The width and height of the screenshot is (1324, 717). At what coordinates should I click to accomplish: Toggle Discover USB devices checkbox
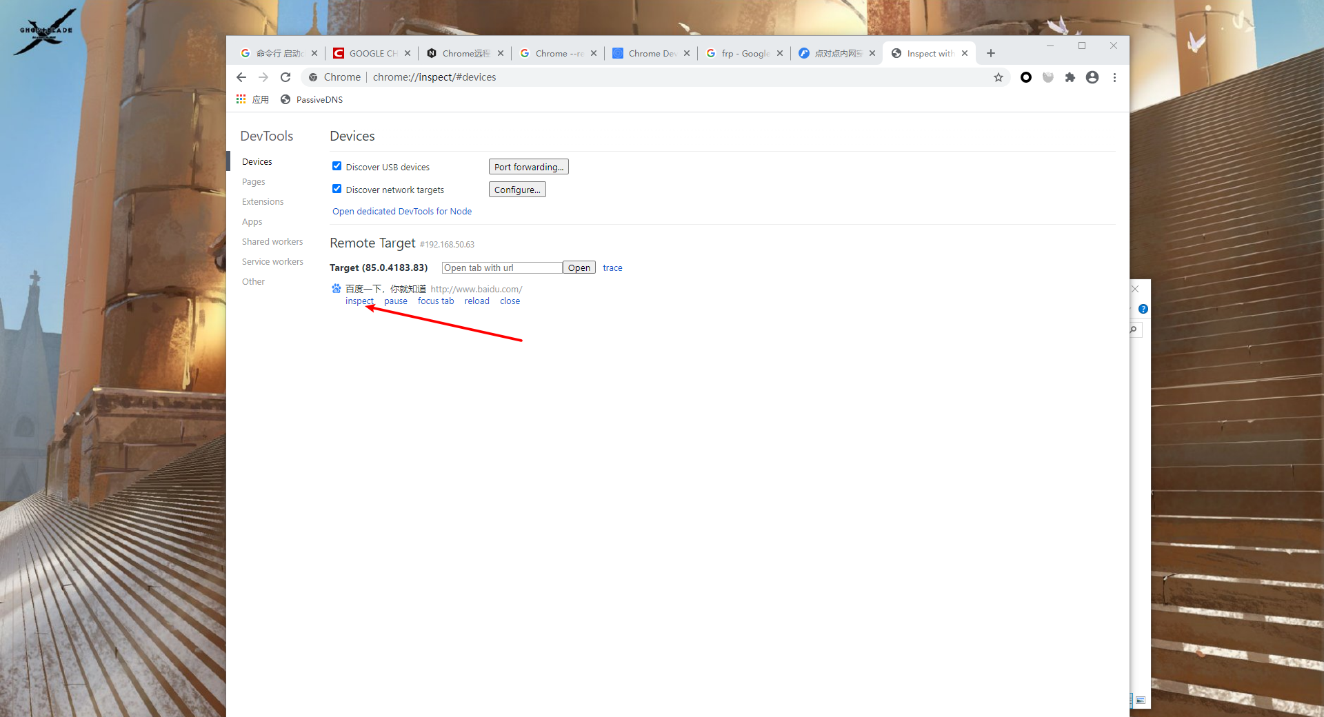pyautogui.click(x=337, y=166)
